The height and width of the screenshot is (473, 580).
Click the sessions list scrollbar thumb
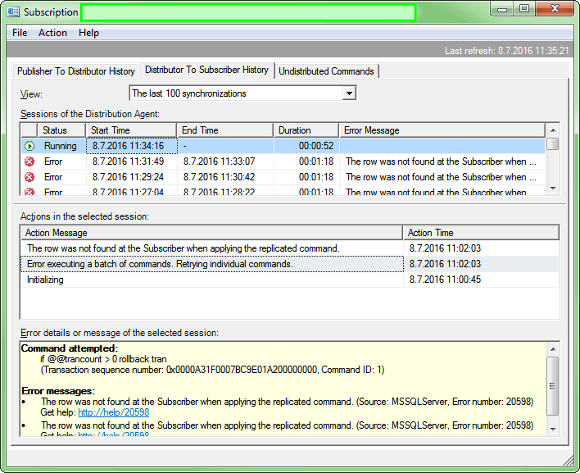(553, 144)
